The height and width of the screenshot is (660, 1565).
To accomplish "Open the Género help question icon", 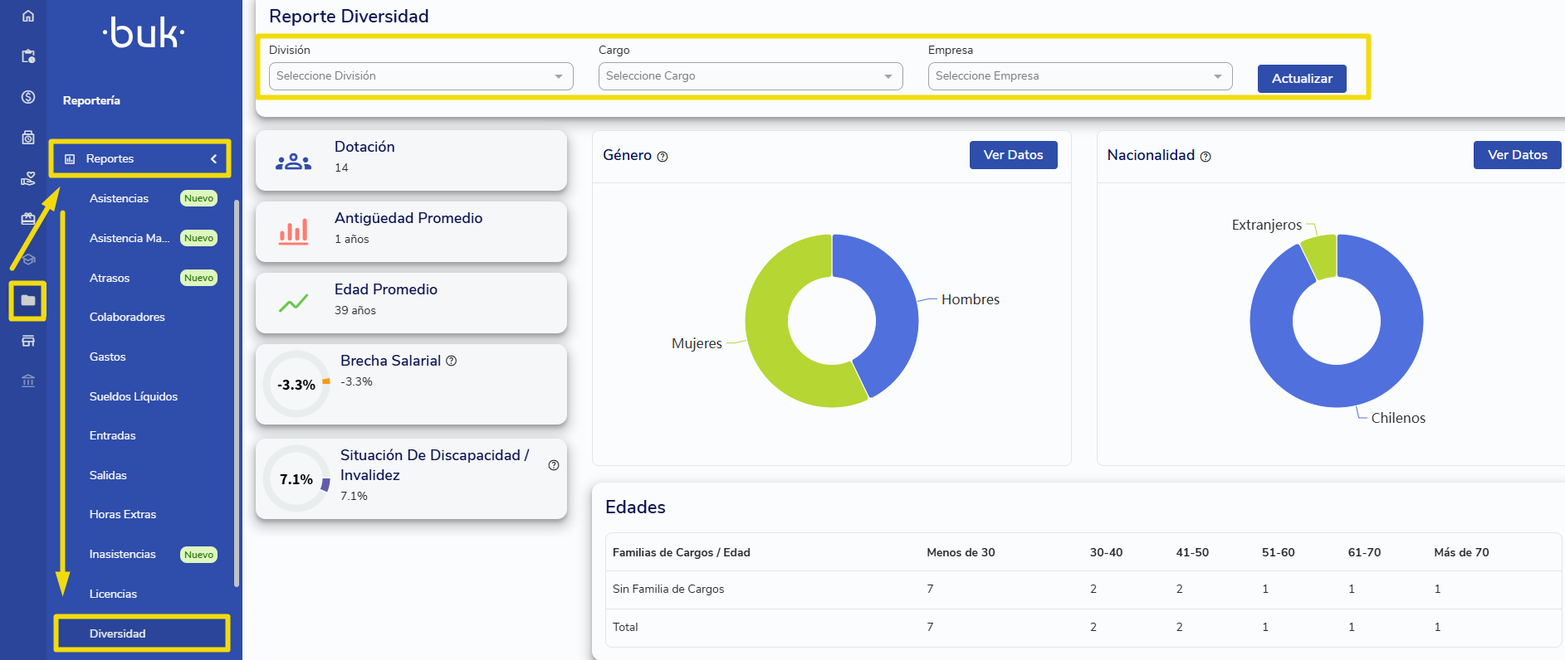I will point(663,157).
